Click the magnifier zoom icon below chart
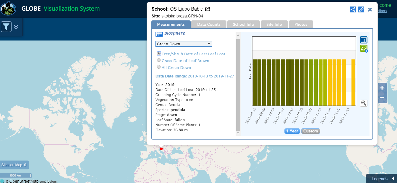The image size is (397, 183). (x=364, y=103)
